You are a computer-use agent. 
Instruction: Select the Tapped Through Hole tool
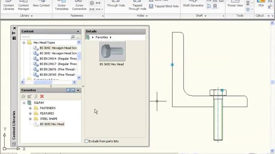click(x=137, y=5)
